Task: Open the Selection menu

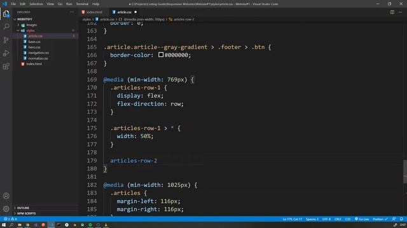Action: pyautogui.click(x=36, y=4)
